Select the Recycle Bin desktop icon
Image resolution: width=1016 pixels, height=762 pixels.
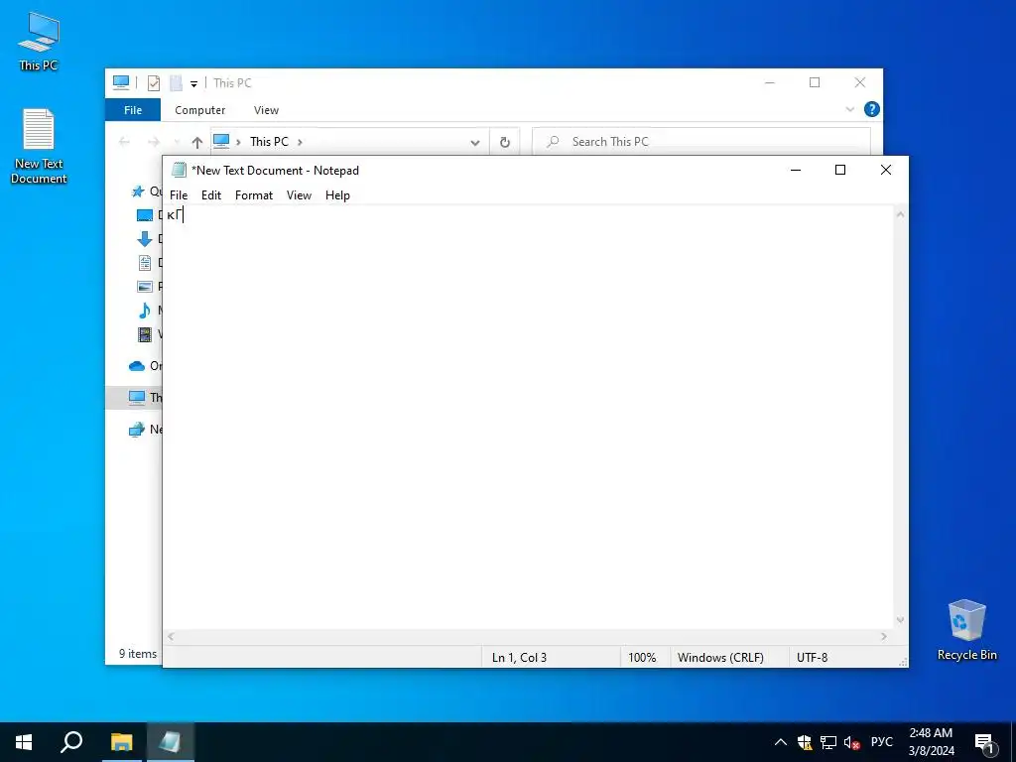(x=966, y=630)
